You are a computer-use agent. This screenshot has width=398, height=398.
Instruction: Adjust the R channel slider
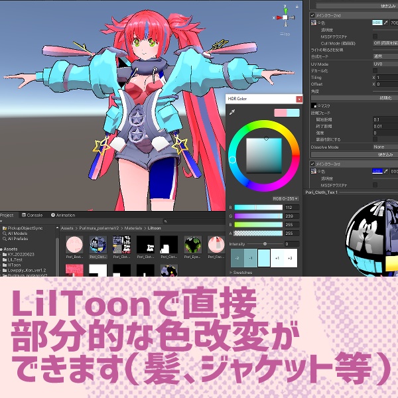(259, 208)
